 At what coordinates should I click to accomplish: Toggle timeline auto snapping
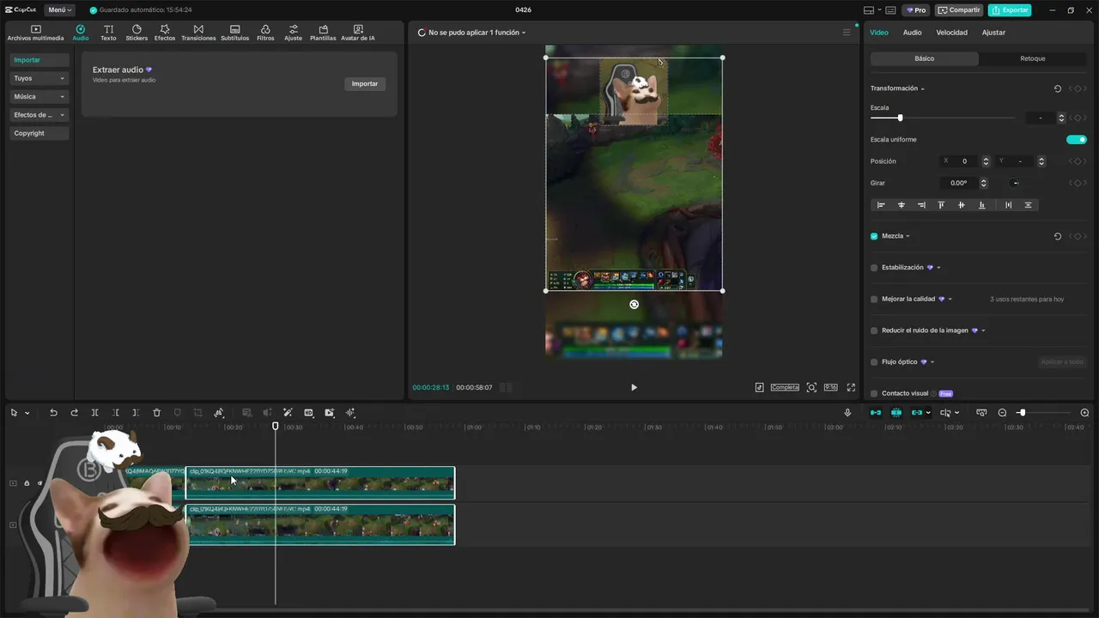click(896, 413)
